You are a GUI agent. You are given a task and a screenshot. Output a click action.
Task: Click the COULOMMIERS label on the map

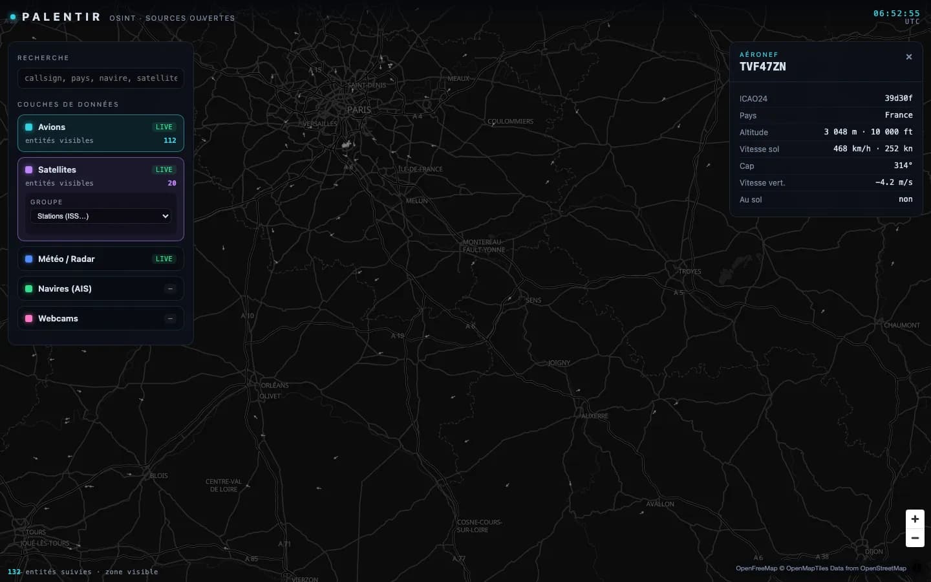511,122
